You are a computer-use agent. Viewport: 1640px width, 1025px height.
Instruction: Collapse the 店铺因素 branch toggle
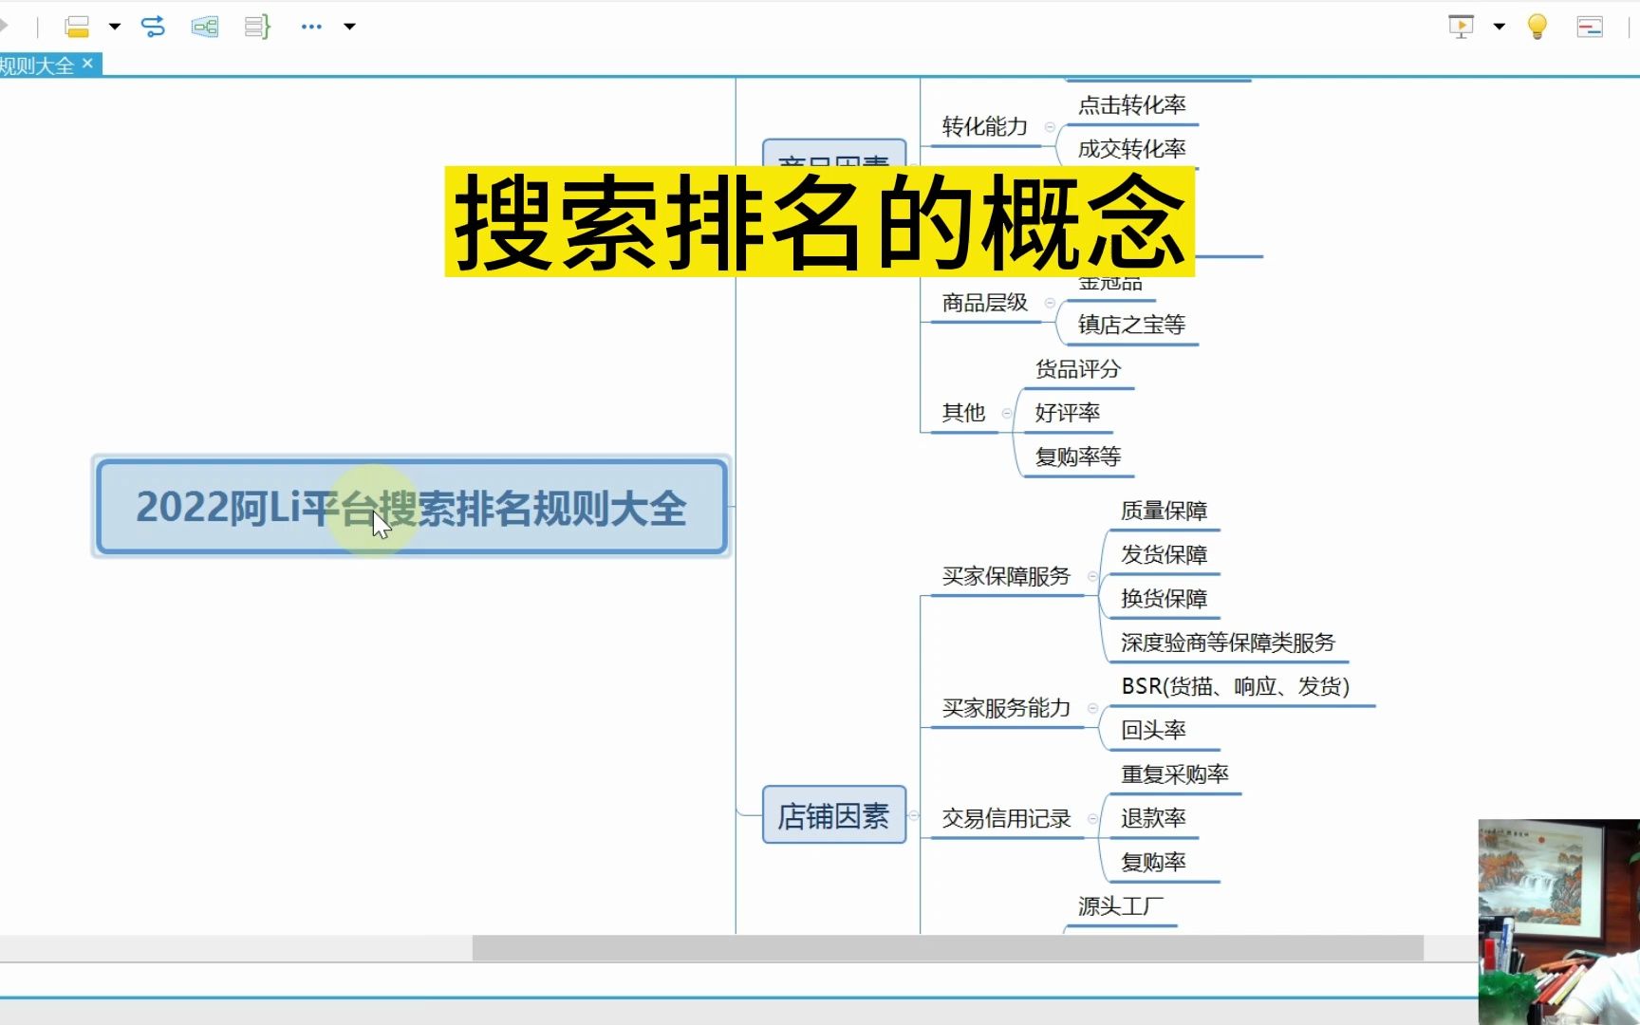(x=914, y=815)
